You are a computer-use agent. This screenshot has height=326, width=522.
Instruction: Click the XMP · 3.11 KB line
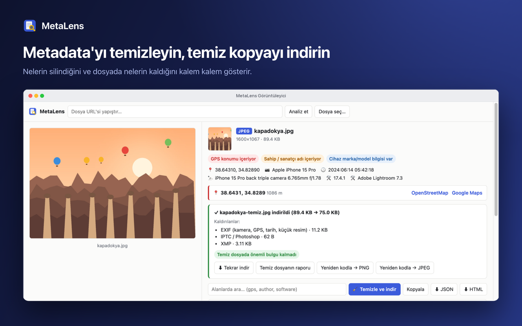click(236, 244)
